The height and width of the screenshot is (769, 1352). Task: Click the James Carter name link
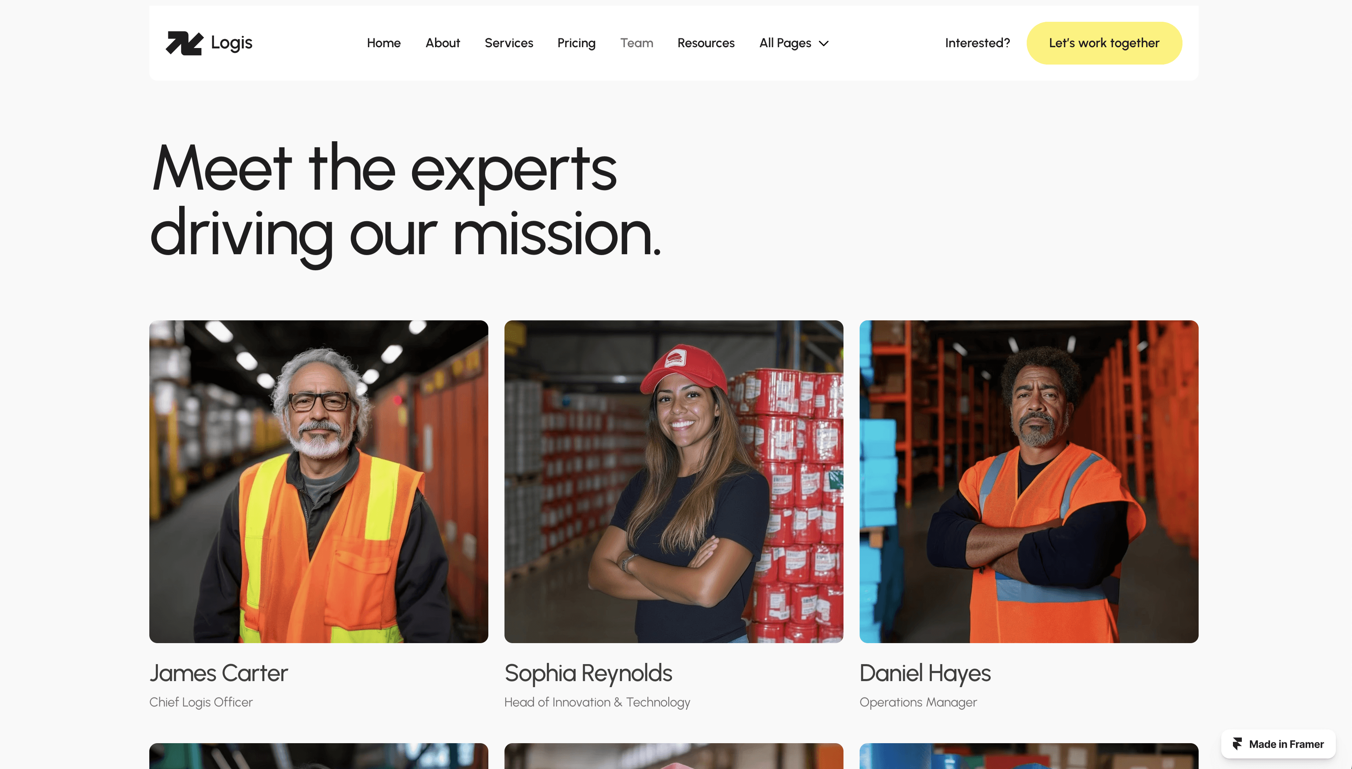[x=219, y=673]
